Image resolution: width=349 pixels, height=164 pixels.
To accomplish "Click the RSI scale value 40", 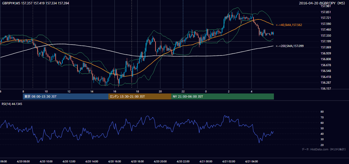I will pyautogui.click(x=322, y=134).
